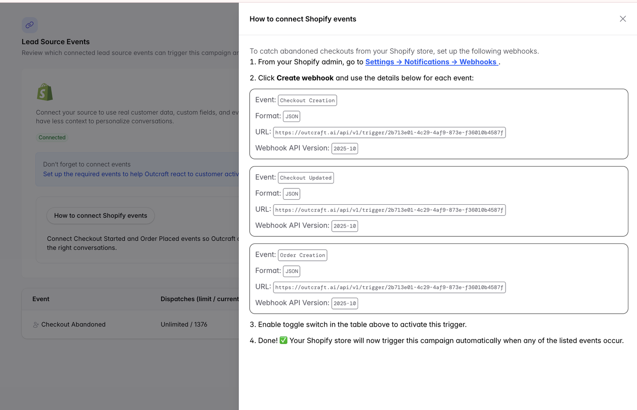Click 2025-10 API version in Order Creation box
637x410 pixels.
click(x=345, y=303)
